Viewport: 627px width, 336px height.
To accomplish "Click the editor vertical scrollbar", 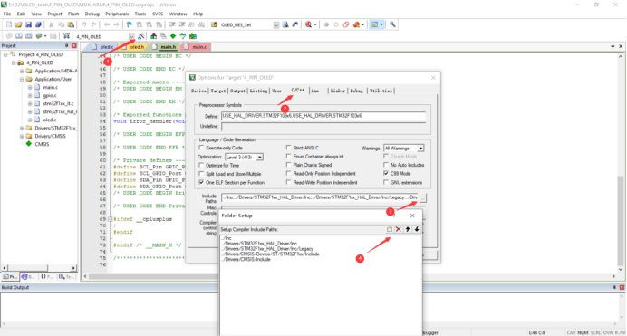I will (x=621, y=163).
